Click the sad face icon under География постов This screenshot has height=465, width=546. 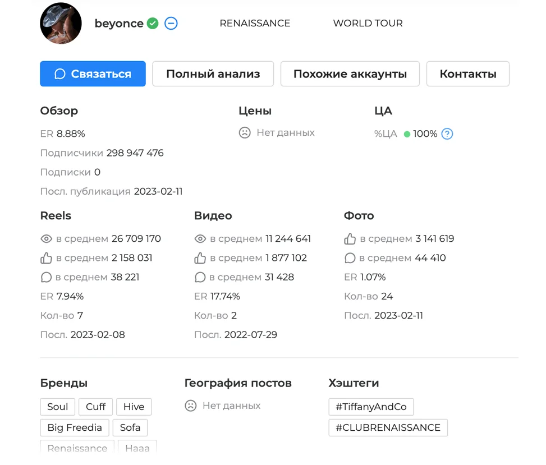[191, 405]
